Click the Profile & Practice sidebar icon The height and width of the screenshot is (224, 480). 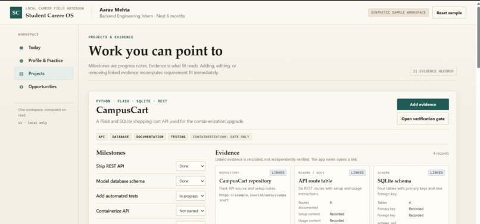[x=21, y=61]
